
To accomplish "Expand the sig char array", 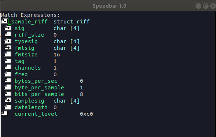I will [x=8, y=28].
